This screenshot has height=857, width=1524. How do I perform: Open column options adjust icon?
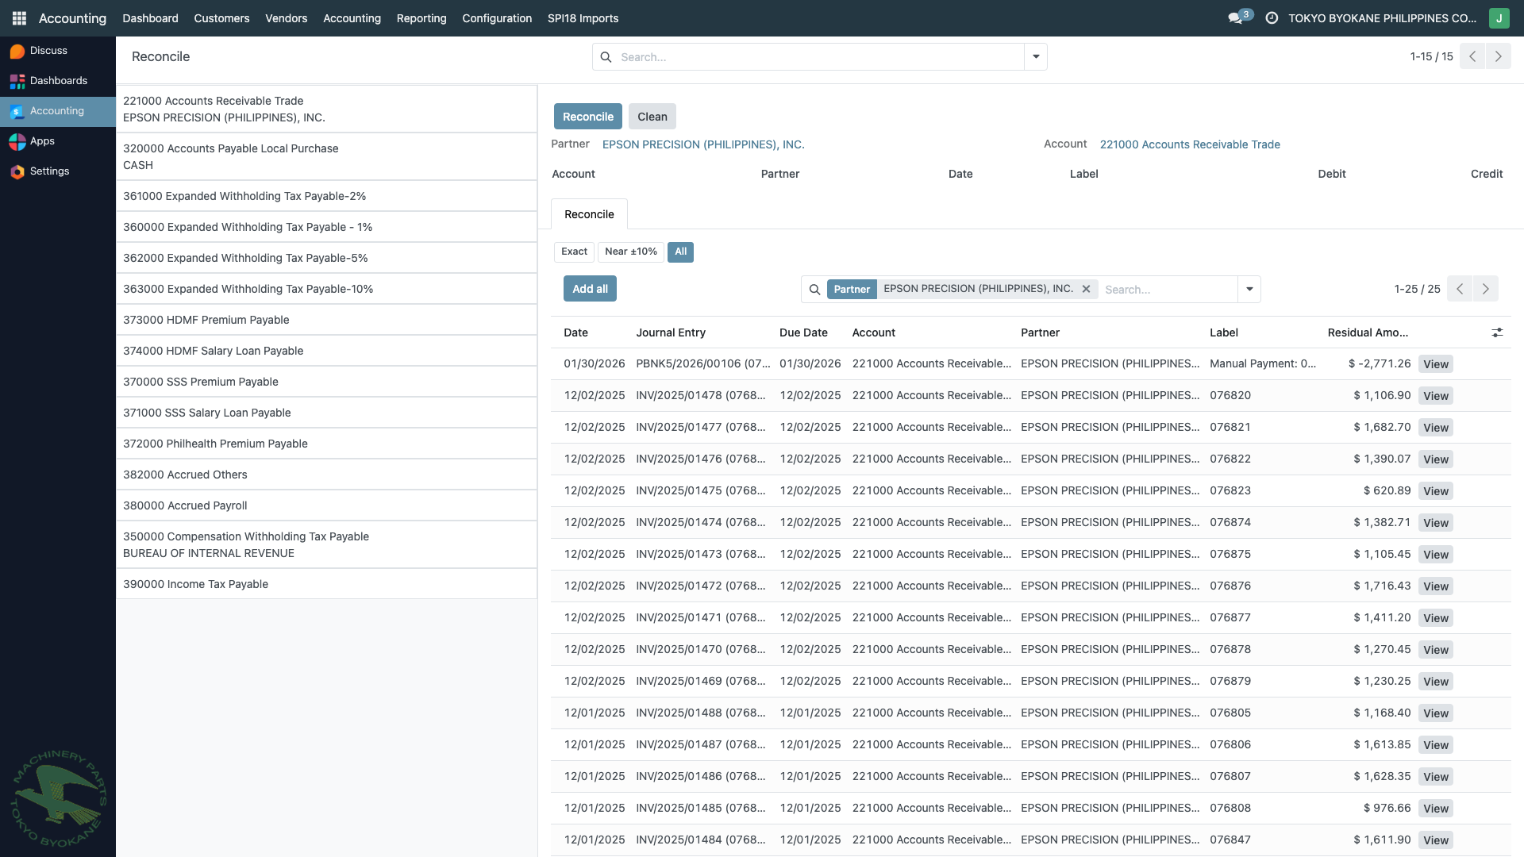point(1497,332)
